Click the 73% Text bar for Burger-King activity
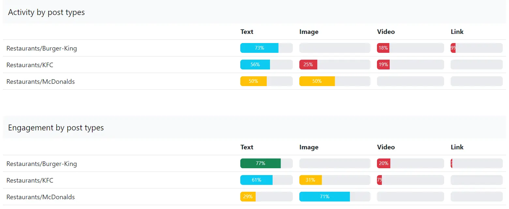The image size is (509, 209). tap(259, 48)
